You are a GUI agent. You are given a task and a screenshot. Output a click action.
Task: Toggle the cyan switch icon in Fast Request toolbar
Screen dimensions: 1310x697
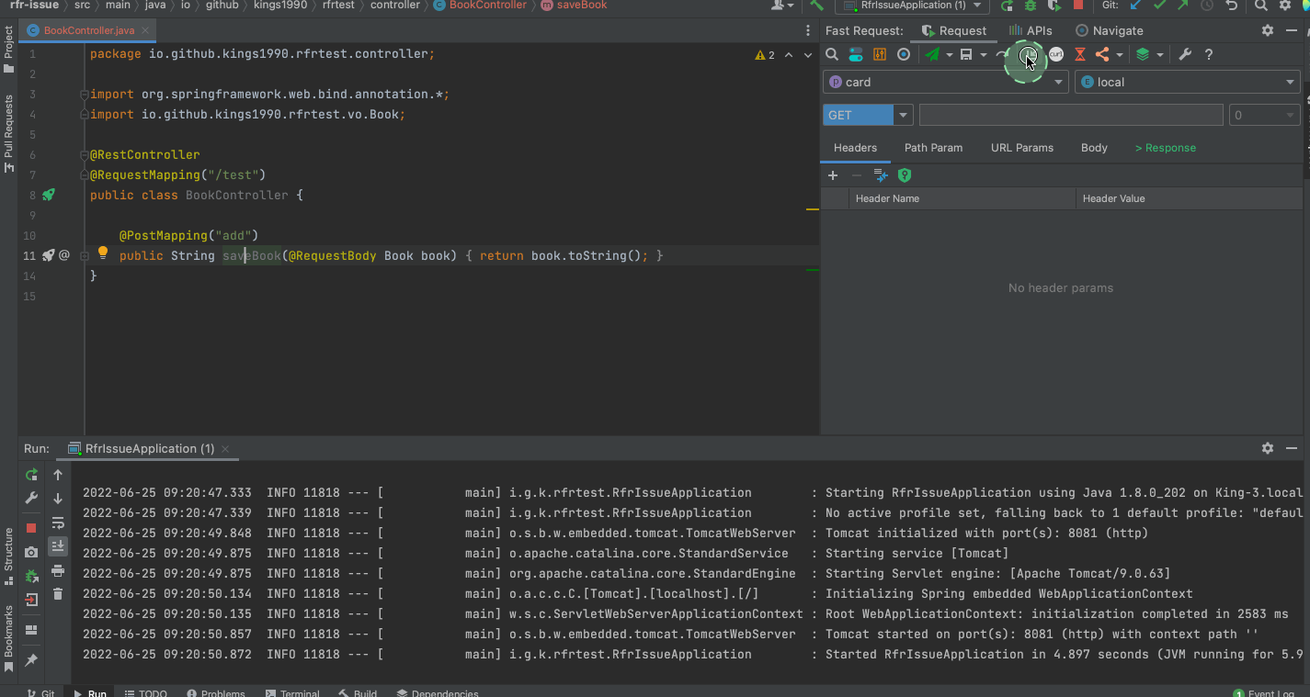click(x=855, y=55)
